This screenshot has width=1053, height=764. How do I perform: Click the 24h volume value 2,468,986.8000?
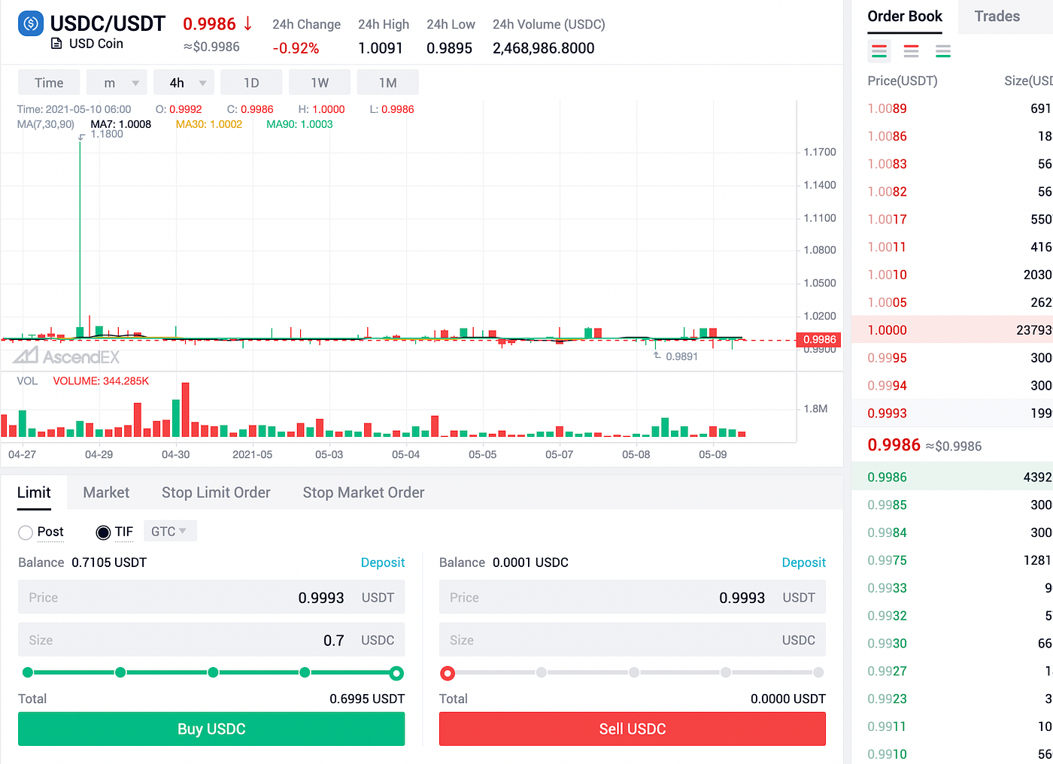click(x=543, y=48)
